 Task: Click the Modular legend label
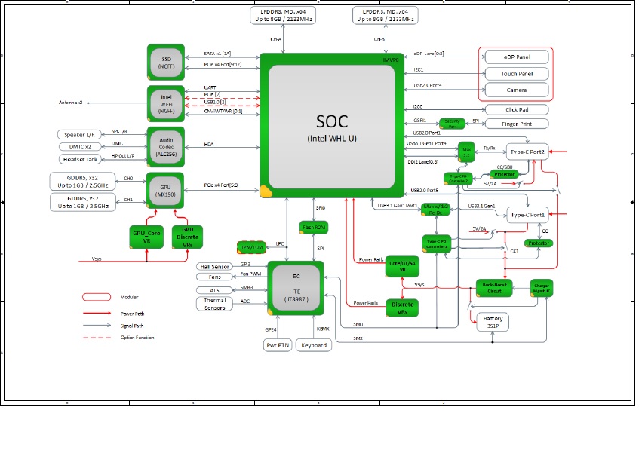(x=130, y=297)
